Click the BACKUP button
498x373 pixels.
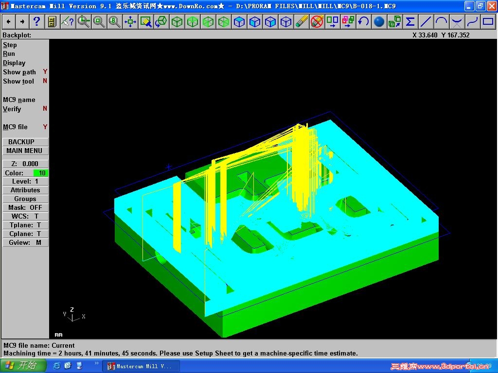tap(25, 142)
